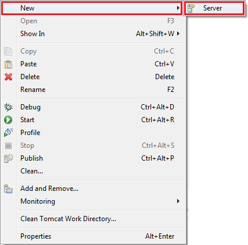Launch Debug from the context menu
The width and height of the screenshot is (248, 245).
pos(93,107)
